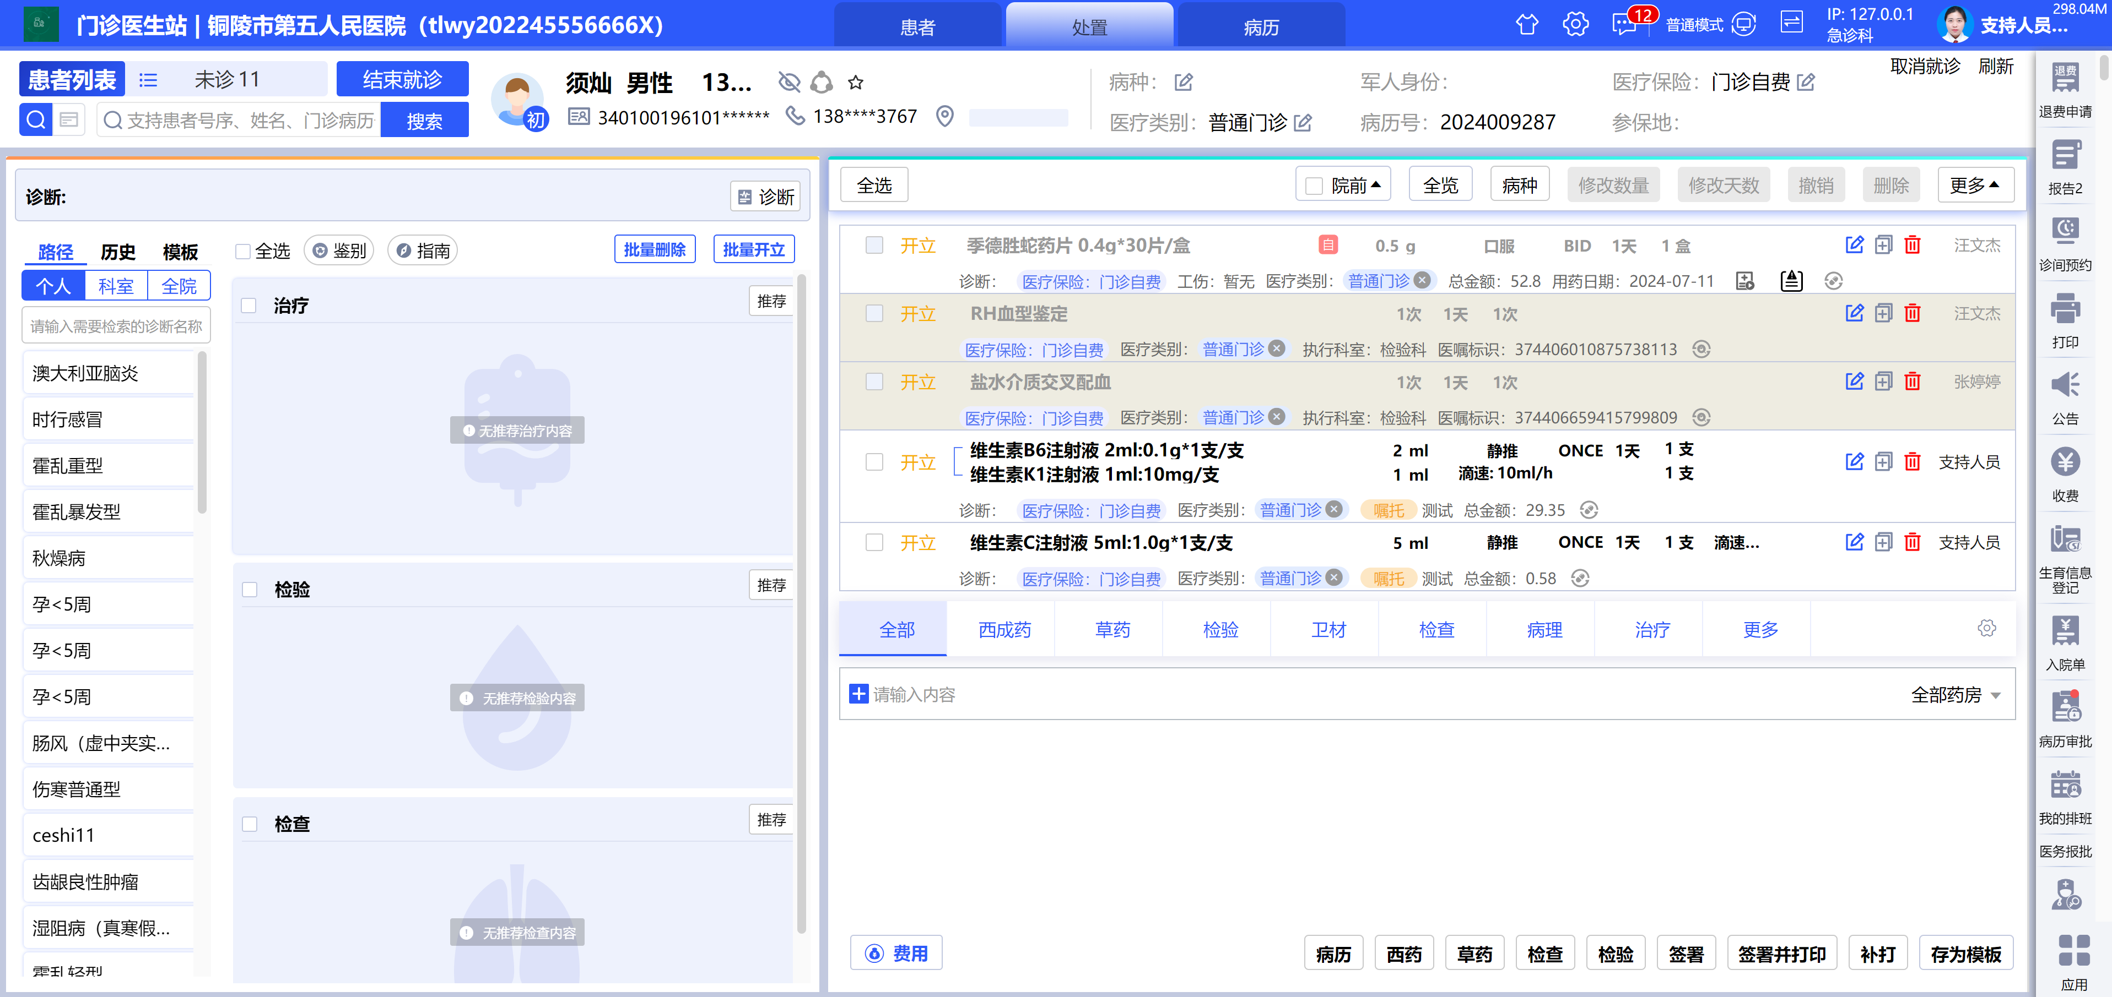Select the 检验 category tab
2112x997 pixels.
pyautogui.click(x=1220, y=629)
